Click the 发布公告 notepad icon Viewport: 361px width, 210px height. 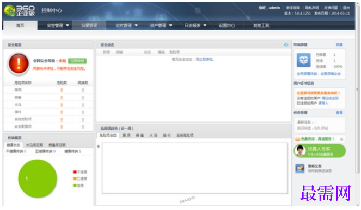(300, 168)
